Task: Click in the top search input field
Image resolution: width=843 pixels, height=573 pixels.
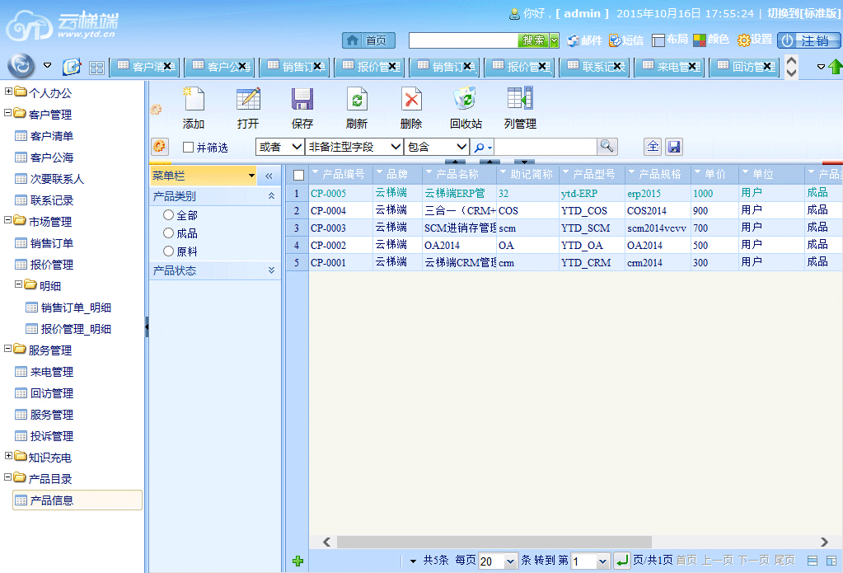Action: coord(463,40)
